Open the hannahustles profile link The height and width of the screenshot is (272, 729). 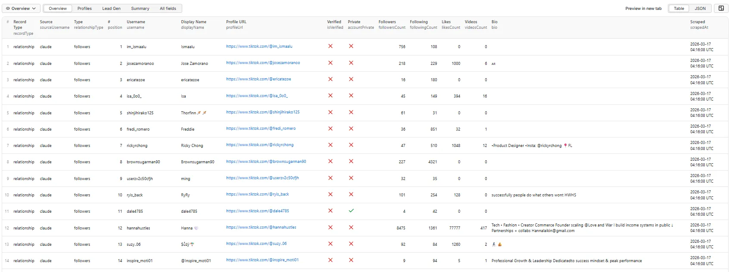click(x=261, y=227)
